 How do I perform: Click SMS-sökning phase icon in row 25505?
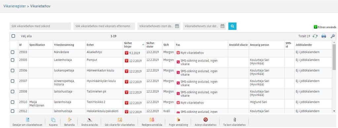click(x=178, y=62)
